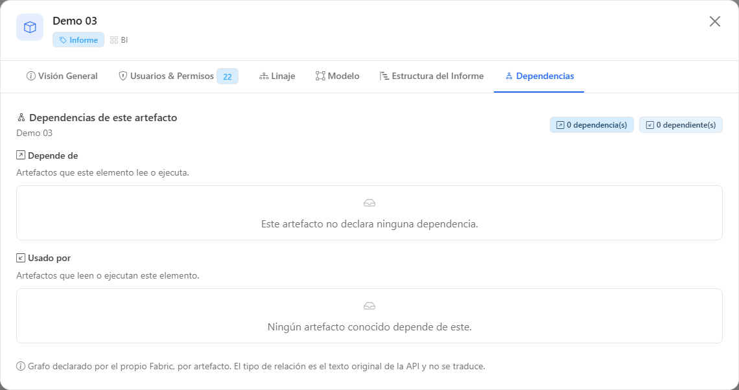Click the grid icon beside BI
The height and width of the screenshot is (390, 739).
pyautogui.click(x=114, y=40)
